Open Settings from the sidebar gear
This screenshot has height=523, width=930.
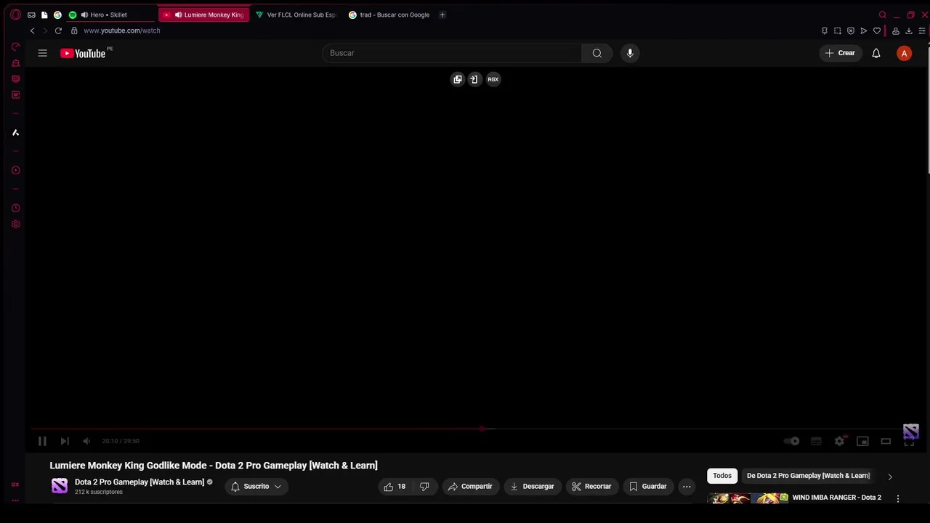[15, 224]
